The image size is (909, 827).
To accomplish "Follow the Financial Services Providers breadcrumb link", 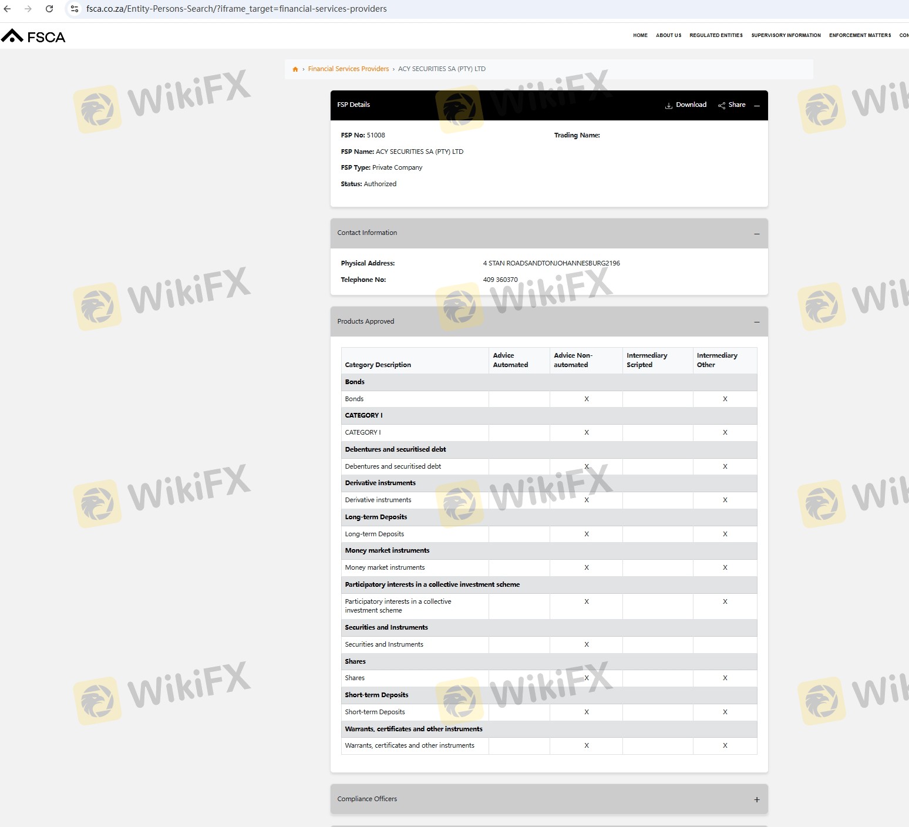I will coord(348,69).
